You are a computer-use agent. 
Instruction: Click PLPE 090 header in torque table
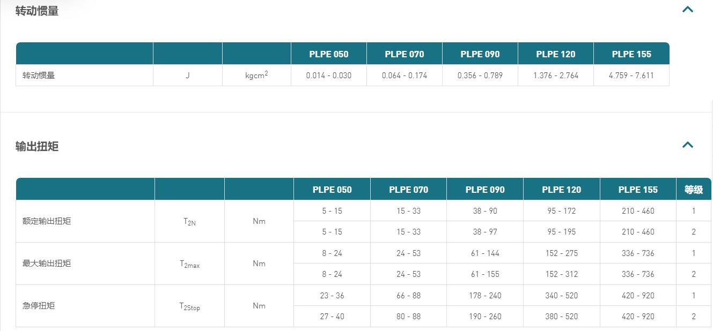(485, 189)
